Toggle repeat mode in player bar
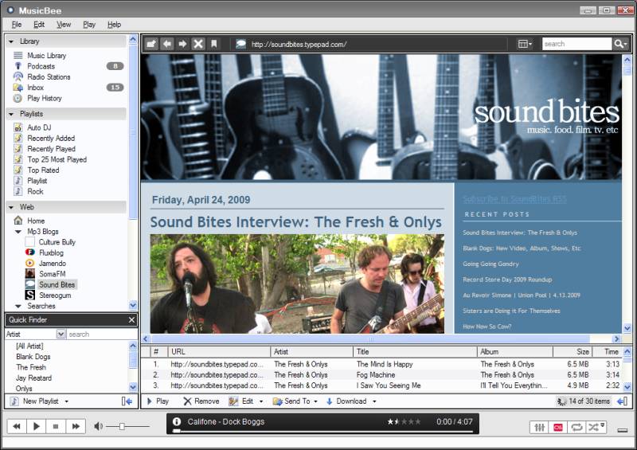This screenshot has width=637, height=450. pos(576,427)
